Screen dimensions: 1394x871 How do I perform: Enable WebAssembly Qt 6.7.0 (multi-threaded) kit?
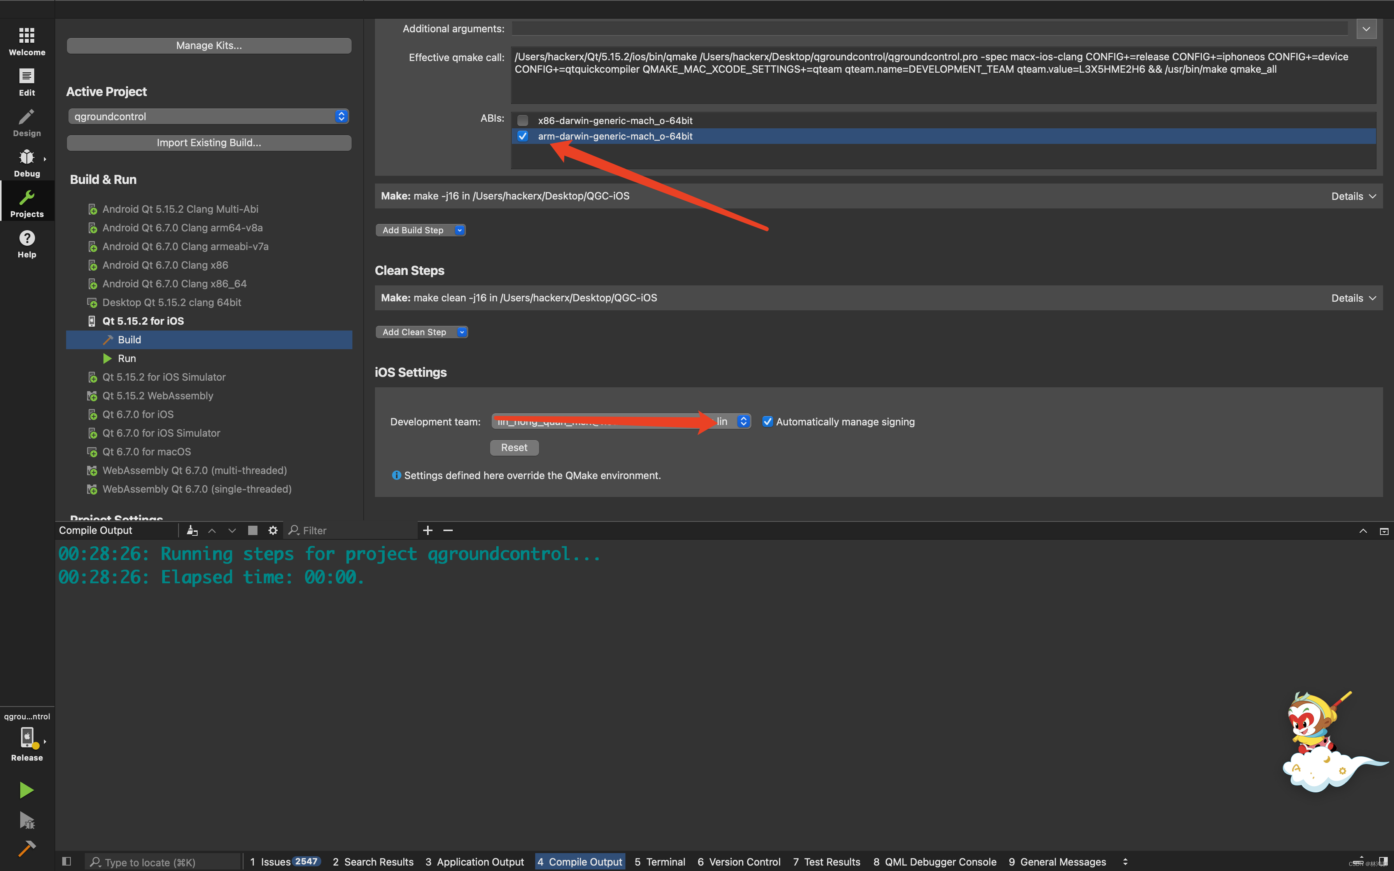point(195,470)
